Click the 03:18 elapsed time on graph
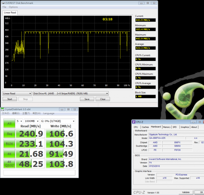 (107, 19)
